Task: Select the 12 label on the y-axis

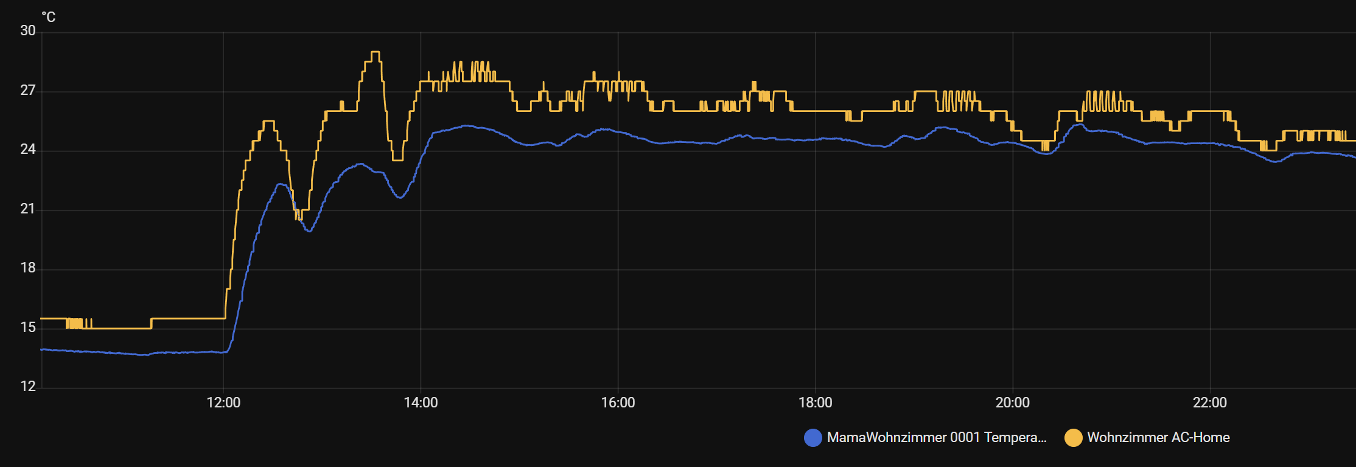Action: coord(28,387)
